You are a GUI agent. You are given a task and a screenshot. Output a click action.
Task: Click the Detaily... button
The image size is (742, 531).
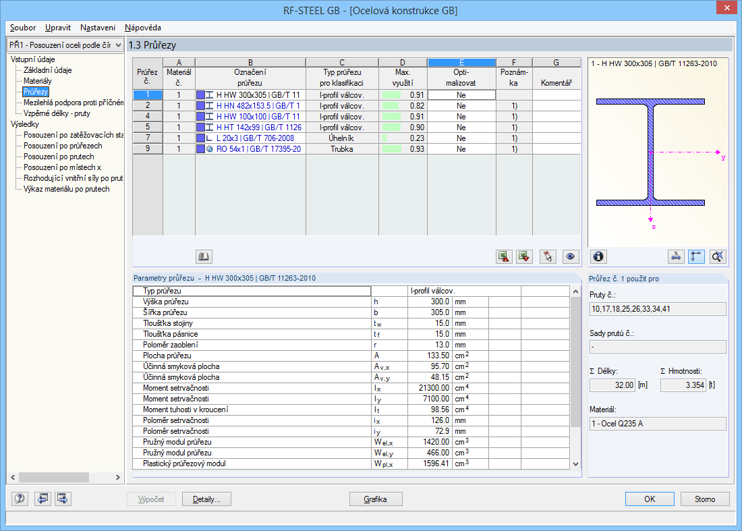coord(207,499)
